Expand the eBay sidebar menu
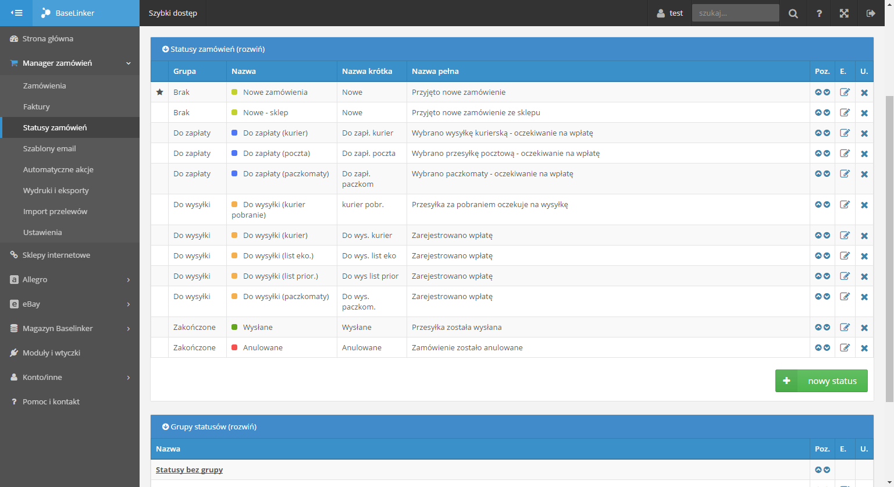The height and width of the screenshot is (487, 894). 70,304
